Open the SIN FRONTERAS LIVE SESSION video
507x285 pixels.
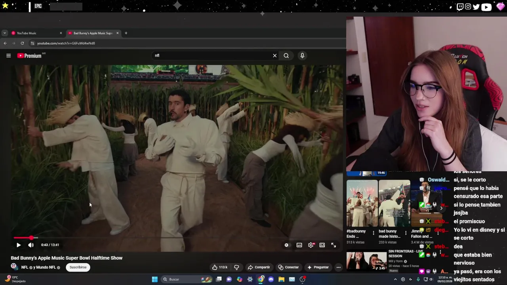(366, 261)
